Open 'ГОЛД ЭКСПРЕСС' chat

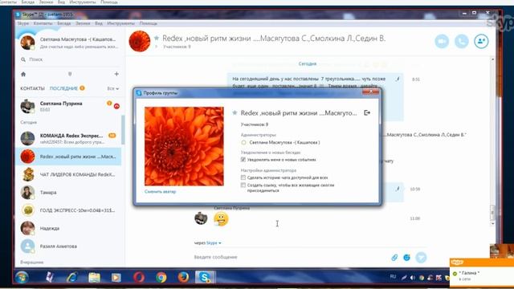[67, 210]
